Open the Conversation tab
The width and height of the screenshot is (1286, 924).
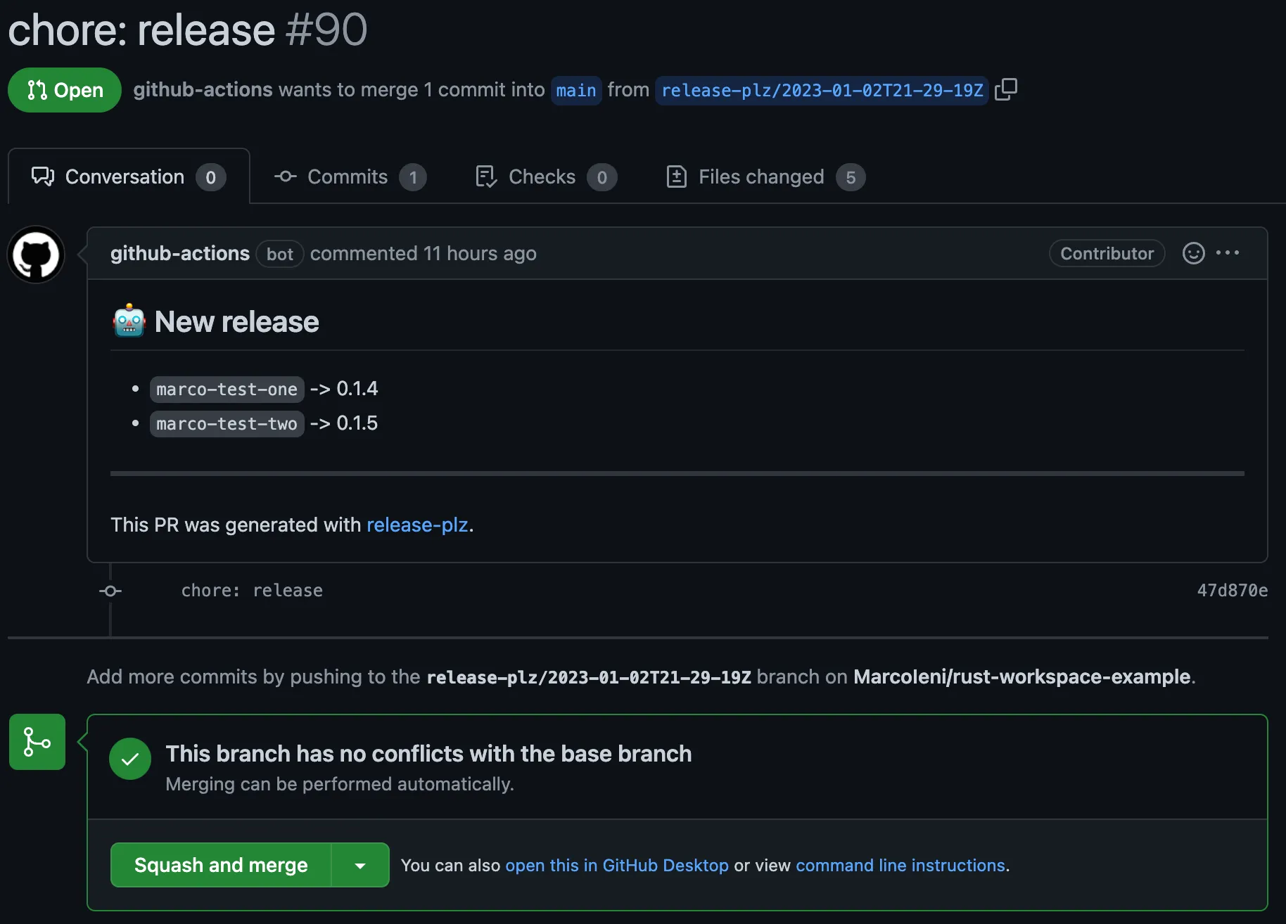[129, 177]
